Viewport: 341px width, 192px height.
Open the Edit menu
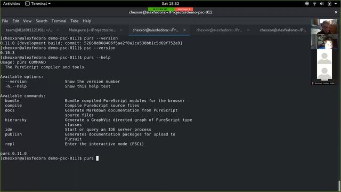15,21
